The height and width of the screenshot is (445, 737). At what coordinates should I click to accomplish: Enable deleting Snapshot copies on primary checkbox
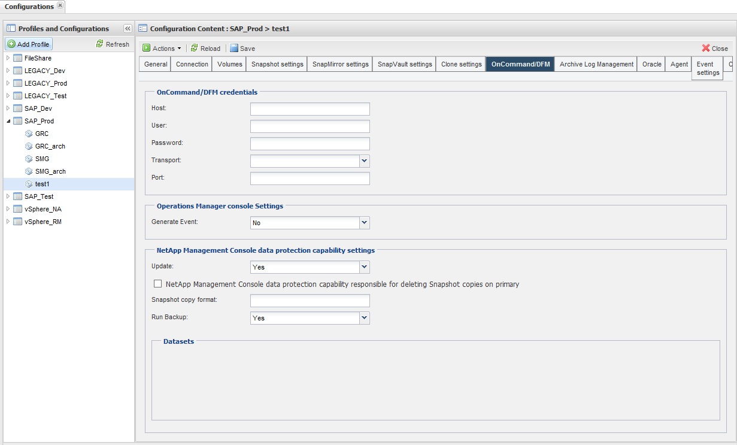point(158,284)
